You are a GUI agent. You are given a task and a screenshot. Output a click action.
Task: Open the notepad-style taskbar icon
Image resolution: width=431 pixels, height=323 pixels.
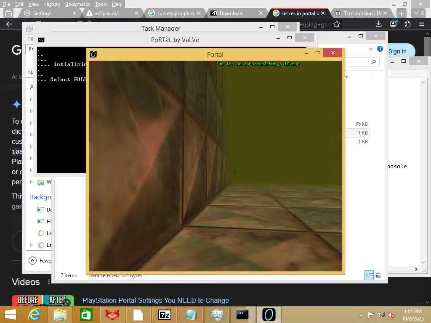[190, 315]
